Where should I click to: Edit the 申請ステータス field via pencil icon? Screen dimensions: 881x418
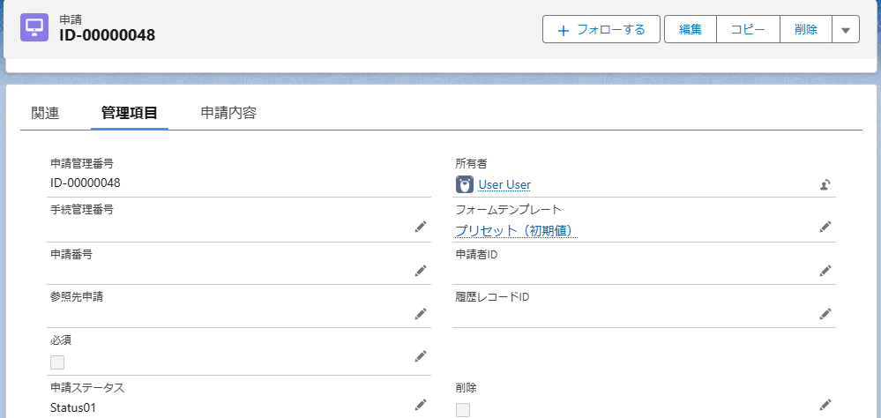(x=421, y=404)
